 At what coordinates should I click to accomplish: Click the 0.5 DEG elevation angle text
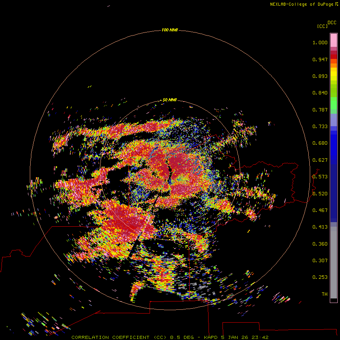tap(182, 337)
